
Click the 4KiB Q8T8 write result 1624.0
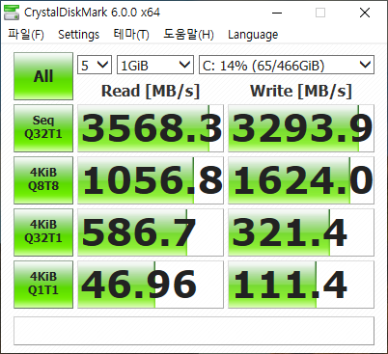click(x=301, y=180)
